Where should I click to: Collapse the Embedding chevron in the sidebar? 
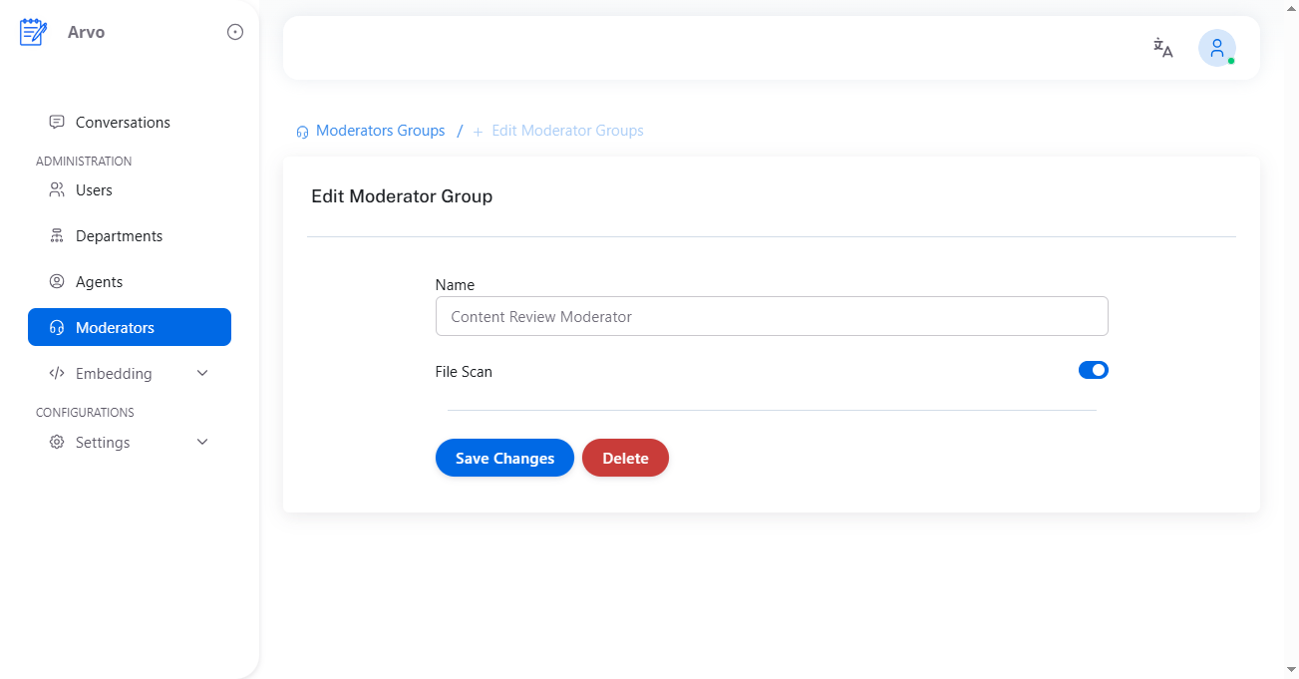point(202,372)
